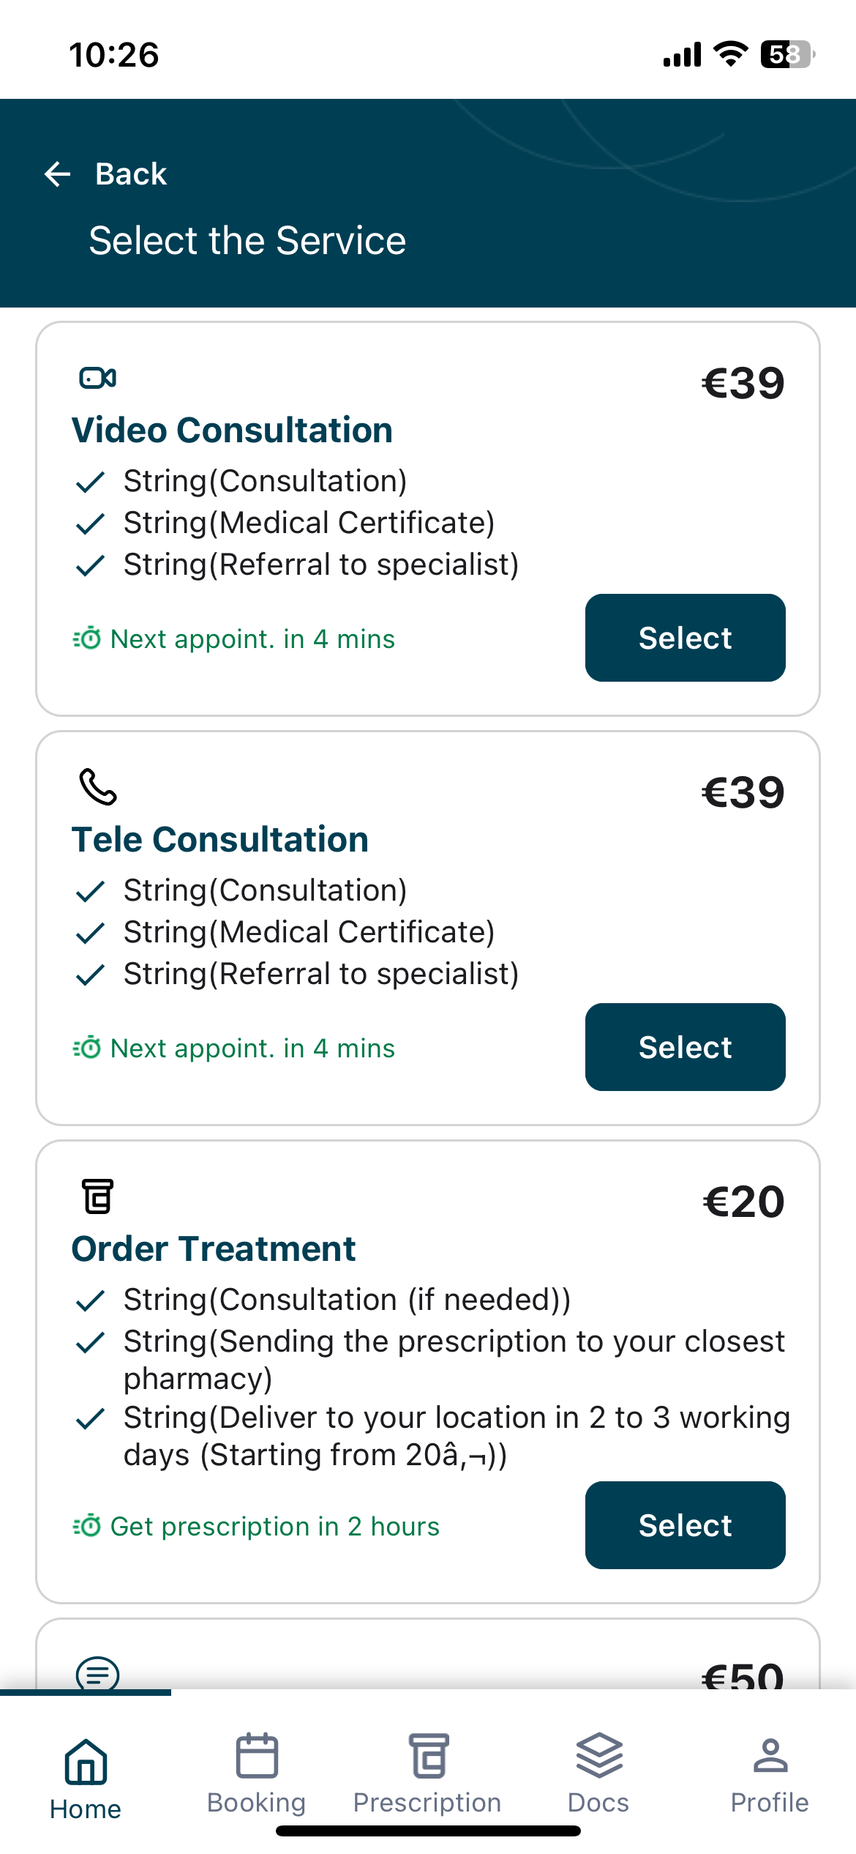Screen dimensions: 856x1854
Task: Select the Video Consultation service
Action: tap(685, 638)
